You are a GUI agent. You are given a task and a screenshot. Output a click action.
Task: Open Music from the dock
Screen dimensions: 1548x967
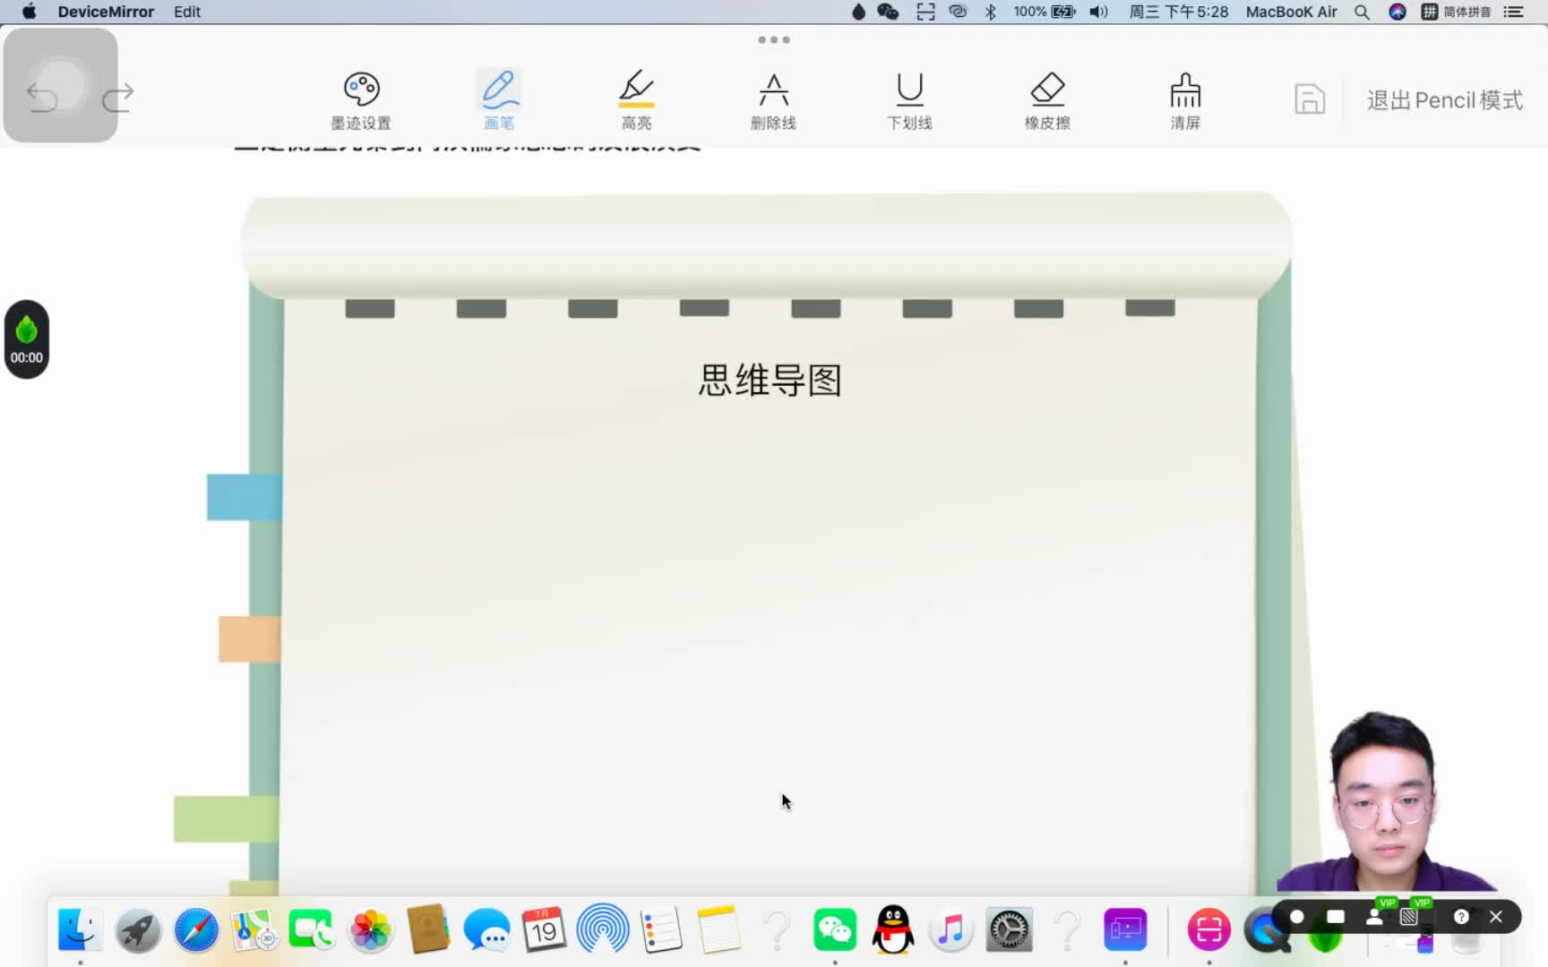click(951, 929)
